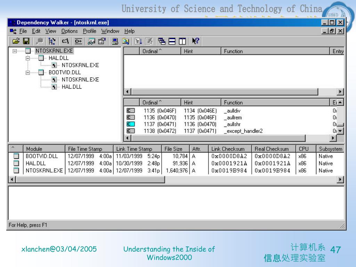Click module list horizontal scrollbar right arrow

coord(340,180)
